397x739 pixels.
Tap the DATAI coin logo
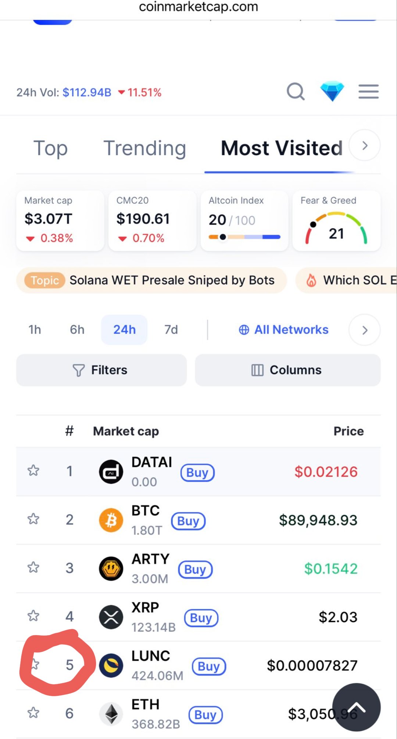point(111,471)
